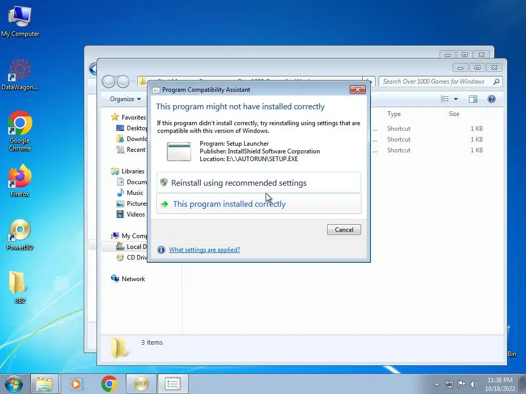This screenshot has width=526, height=394.
Task: Open My Computer desktop icon
Action: tap(20, 21)
